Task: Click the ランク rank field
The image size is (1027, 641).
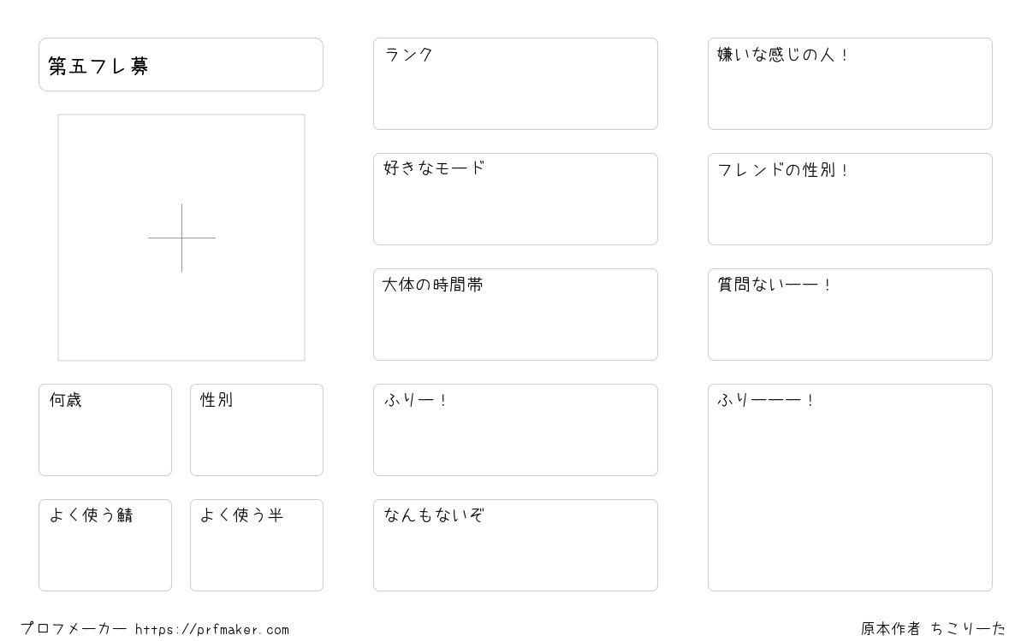Action: [515, 84]
